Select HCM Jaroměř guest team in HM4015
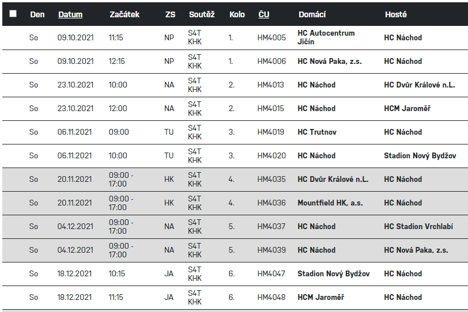468x312 pixels. coord(407,108)
